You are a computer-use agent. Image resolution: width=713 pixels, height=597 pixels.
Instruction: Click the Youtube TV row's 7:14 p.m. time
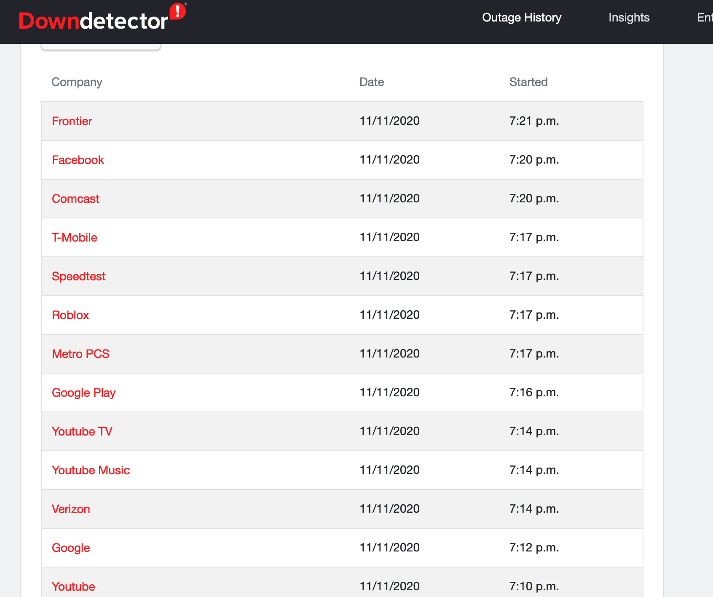coord(534,431)
